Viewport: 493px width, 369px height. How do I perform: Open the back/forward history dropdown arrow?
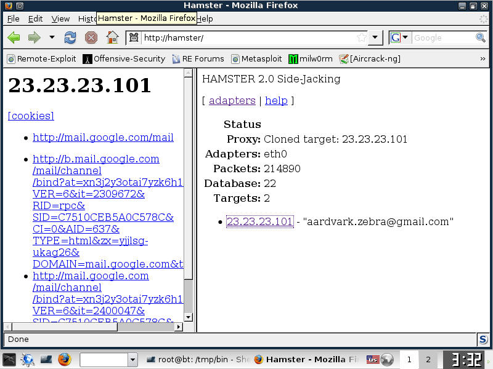pos(52,38)
